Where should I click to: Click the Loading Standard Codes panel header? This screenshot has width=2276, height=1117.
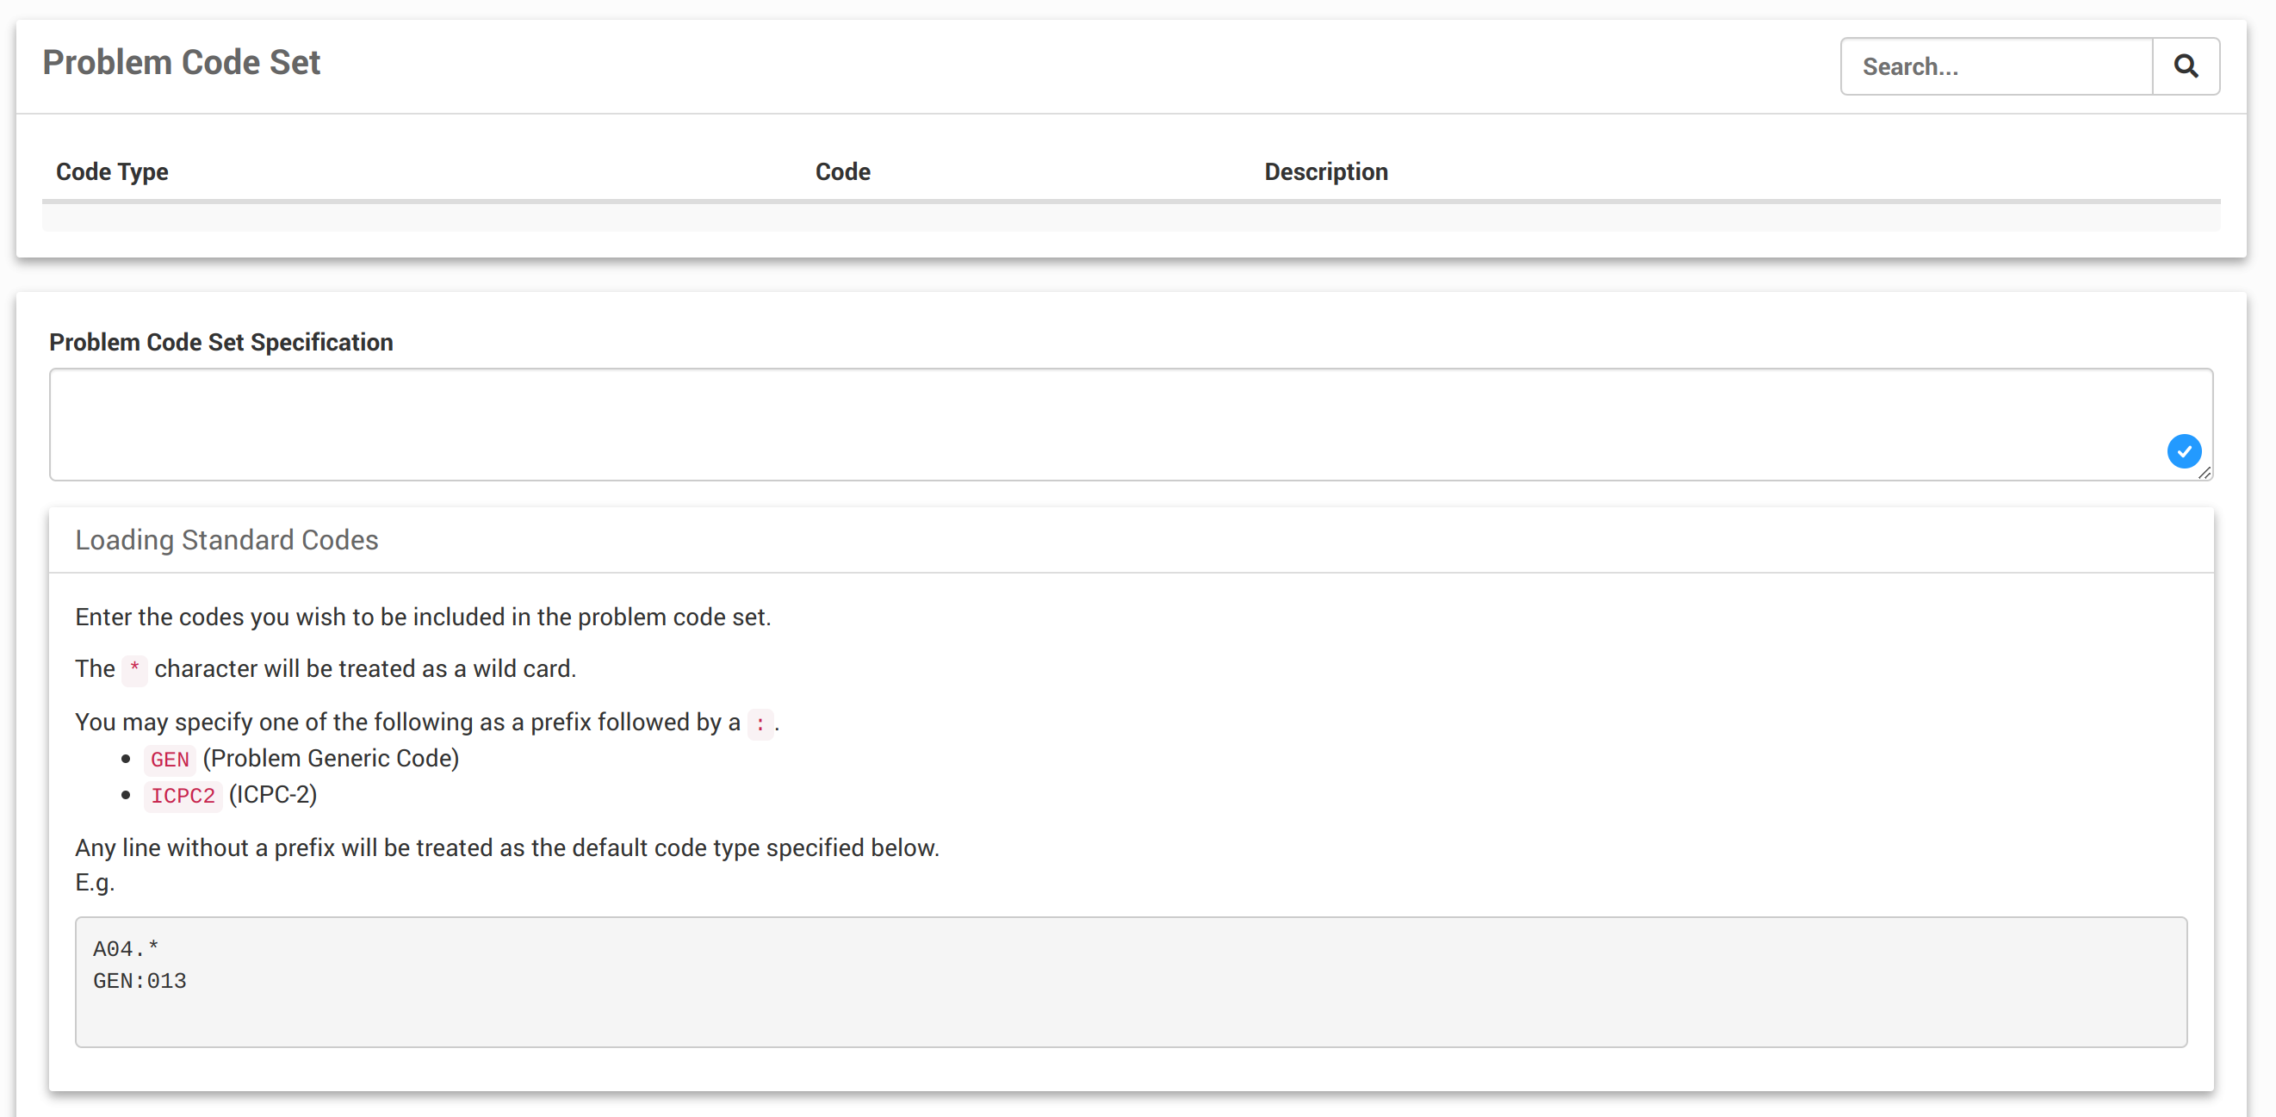(x=226, y=540)
